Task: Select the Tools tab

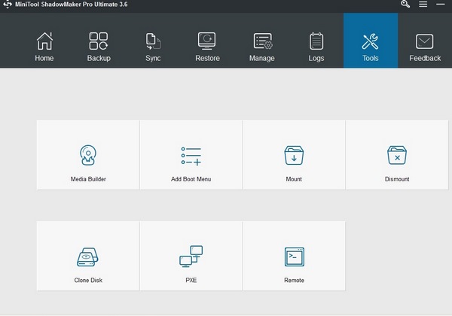Action: point(371,41)
